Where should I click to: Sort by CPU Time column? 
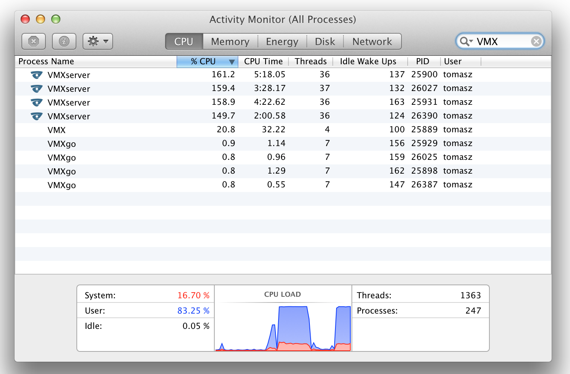[x=263, y=62]
